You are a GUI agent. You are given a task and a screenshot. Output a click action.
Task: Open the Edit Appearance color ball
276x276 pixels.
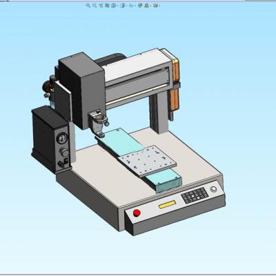[140, 6]
